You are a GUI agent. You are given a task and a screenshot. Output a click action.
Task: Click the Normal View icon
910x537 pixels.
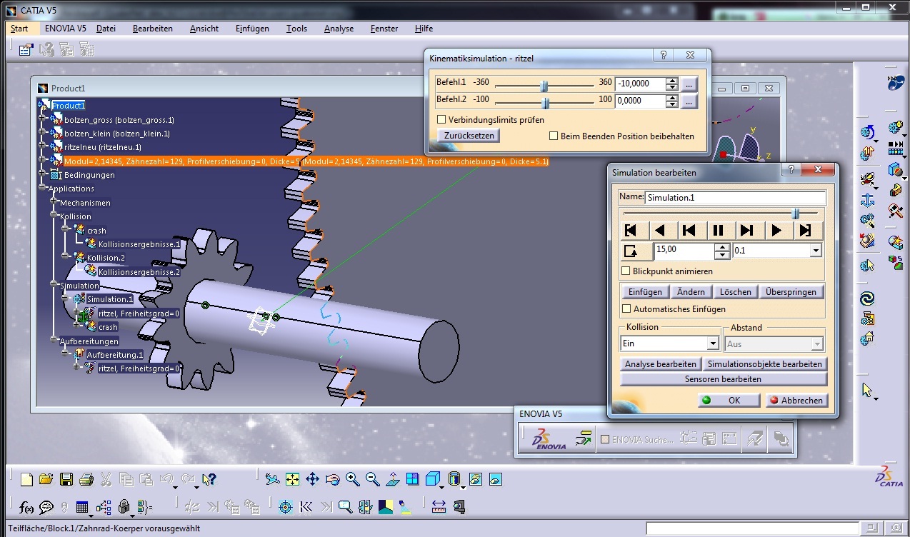[x=392, y=479]
